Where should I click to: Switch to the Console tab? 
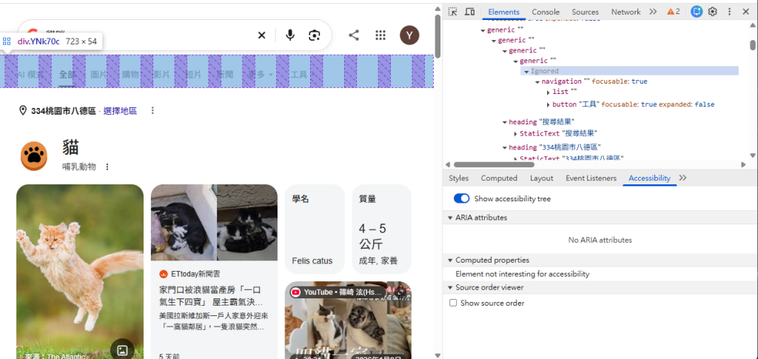(546, 12)
